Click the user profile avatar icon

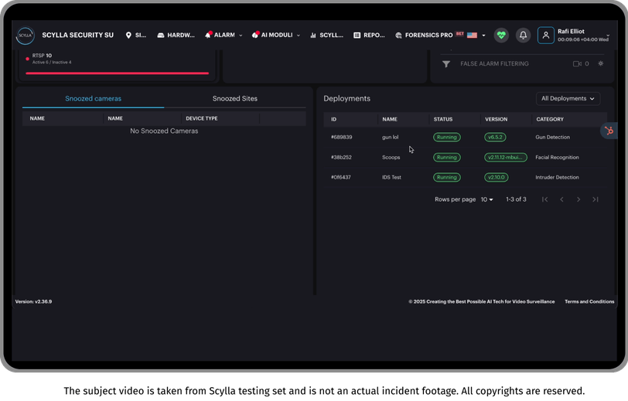545,36
